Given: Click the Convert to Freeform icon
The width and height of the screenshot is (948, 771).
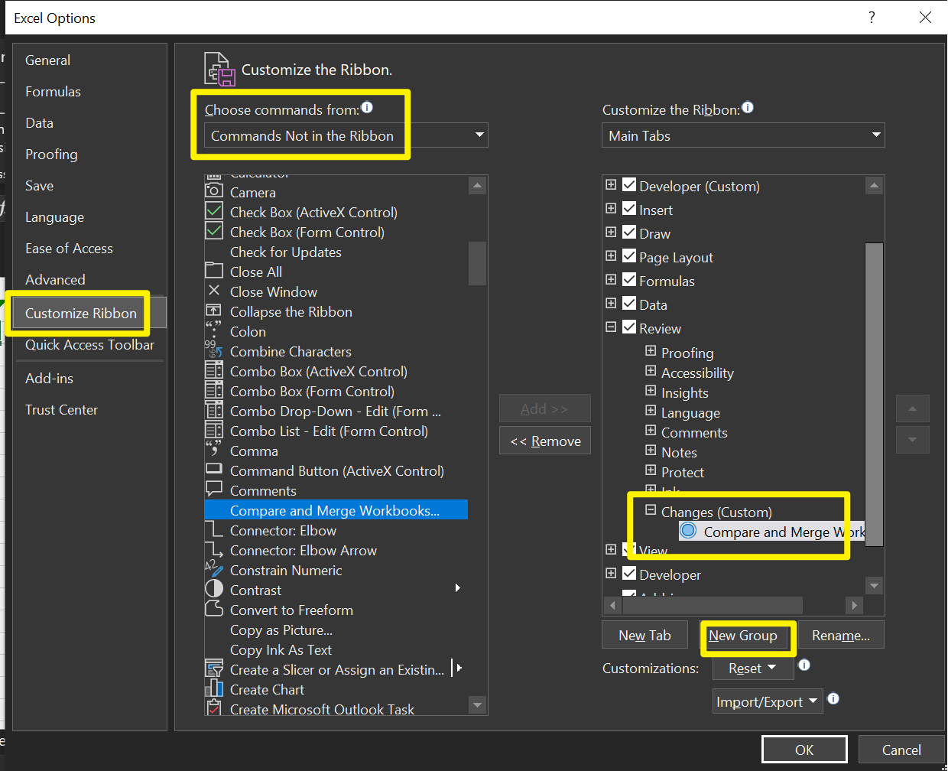Looking at the screenshot, I should point(214,610).
